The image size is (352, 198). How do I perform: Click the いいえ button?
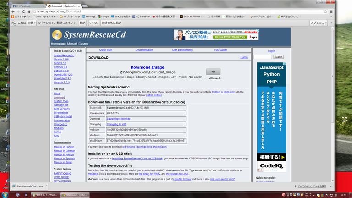(x=93, y=23)
